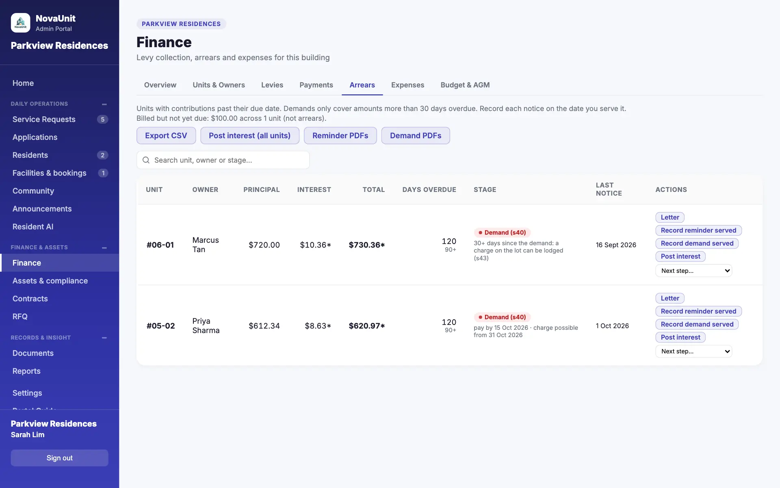This screenshot has width=780, height=488.
Task: Collapse the Daily Operations section
Action: pos(104,104)
